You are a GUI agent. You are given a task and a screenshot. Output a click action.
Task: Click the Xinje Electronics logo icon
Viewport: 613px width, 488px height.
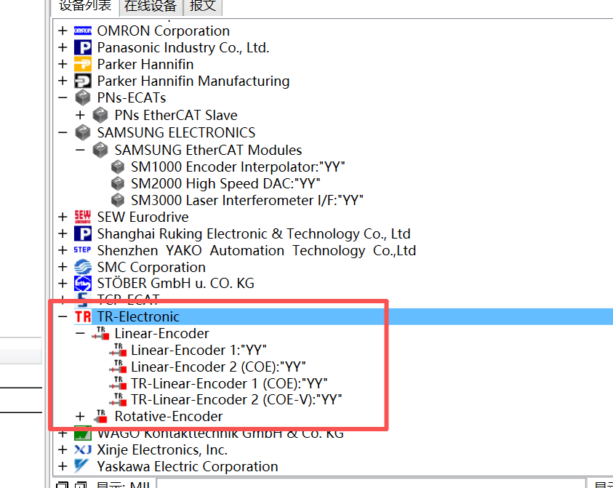[83, 449]
